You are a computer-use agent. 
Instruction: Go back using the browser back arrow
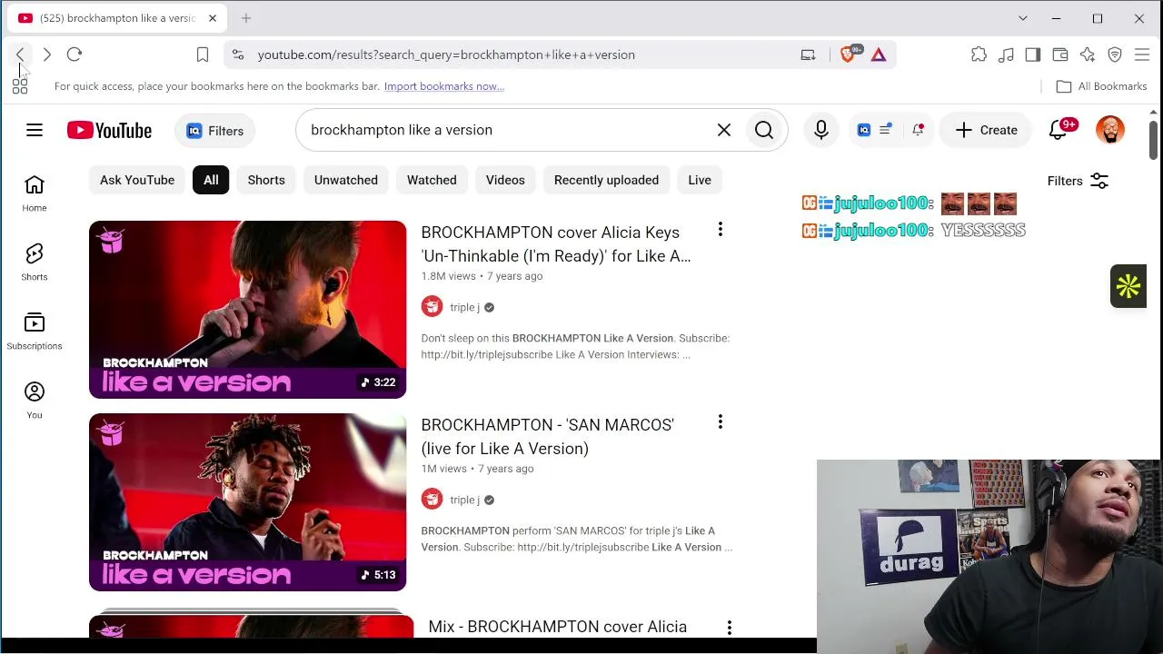tap(20, 54)
